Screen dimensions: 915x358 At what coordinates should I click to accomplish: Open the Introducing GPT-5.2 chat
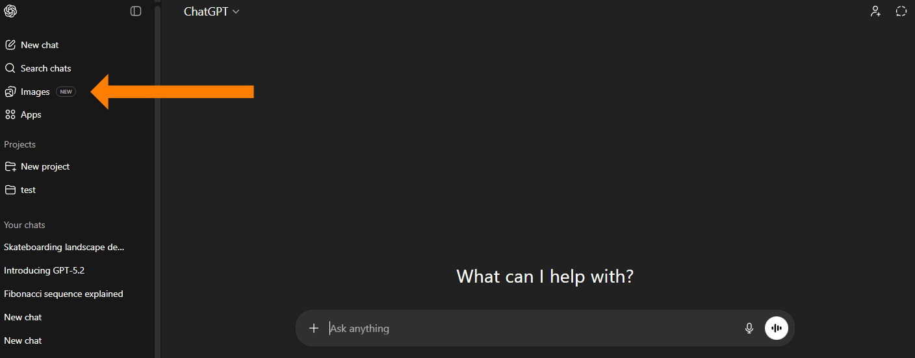click(x=44, y=270)
